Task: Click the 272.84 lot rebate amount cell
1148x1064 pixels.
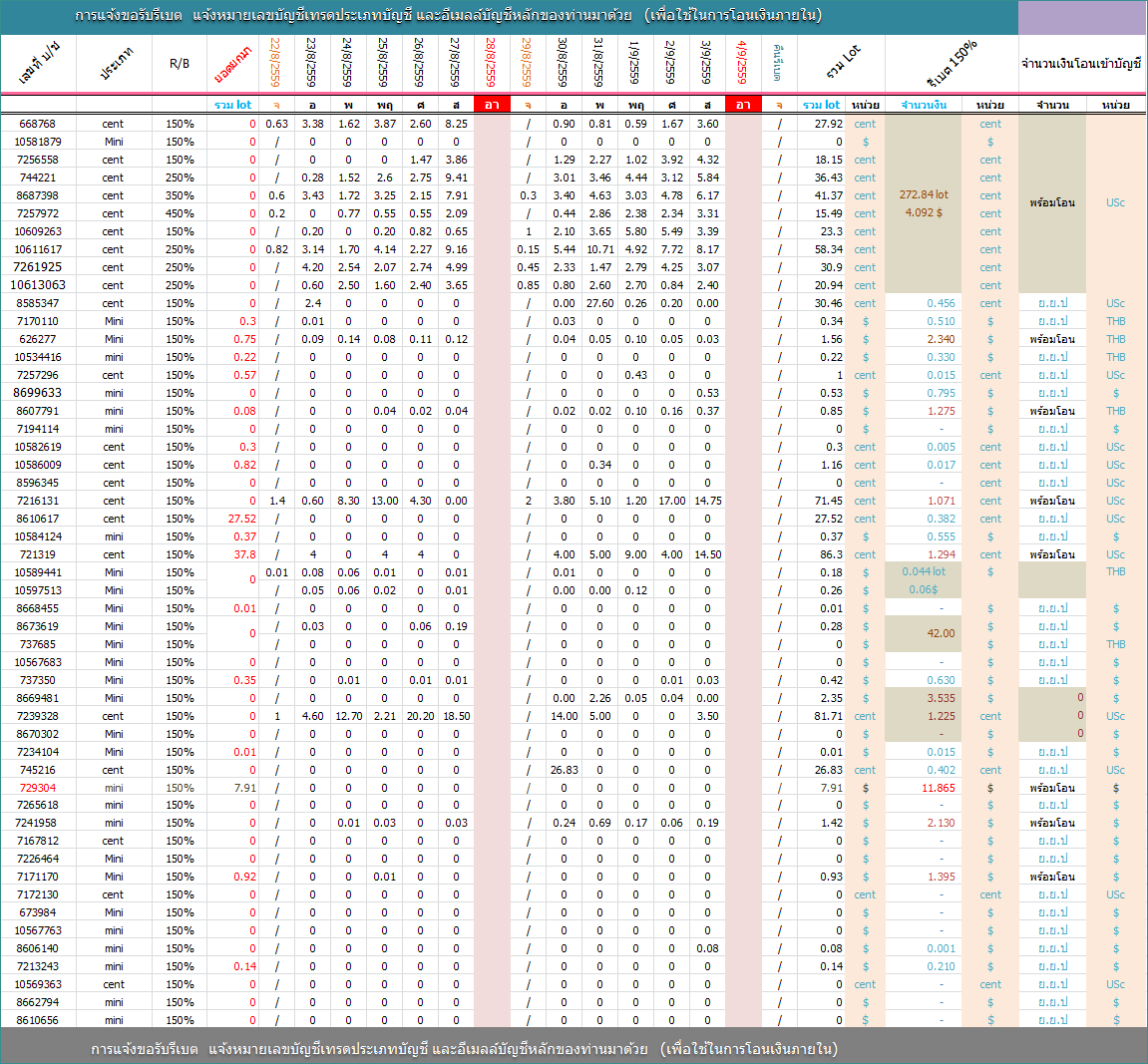Action: click(x=924, y=195)
